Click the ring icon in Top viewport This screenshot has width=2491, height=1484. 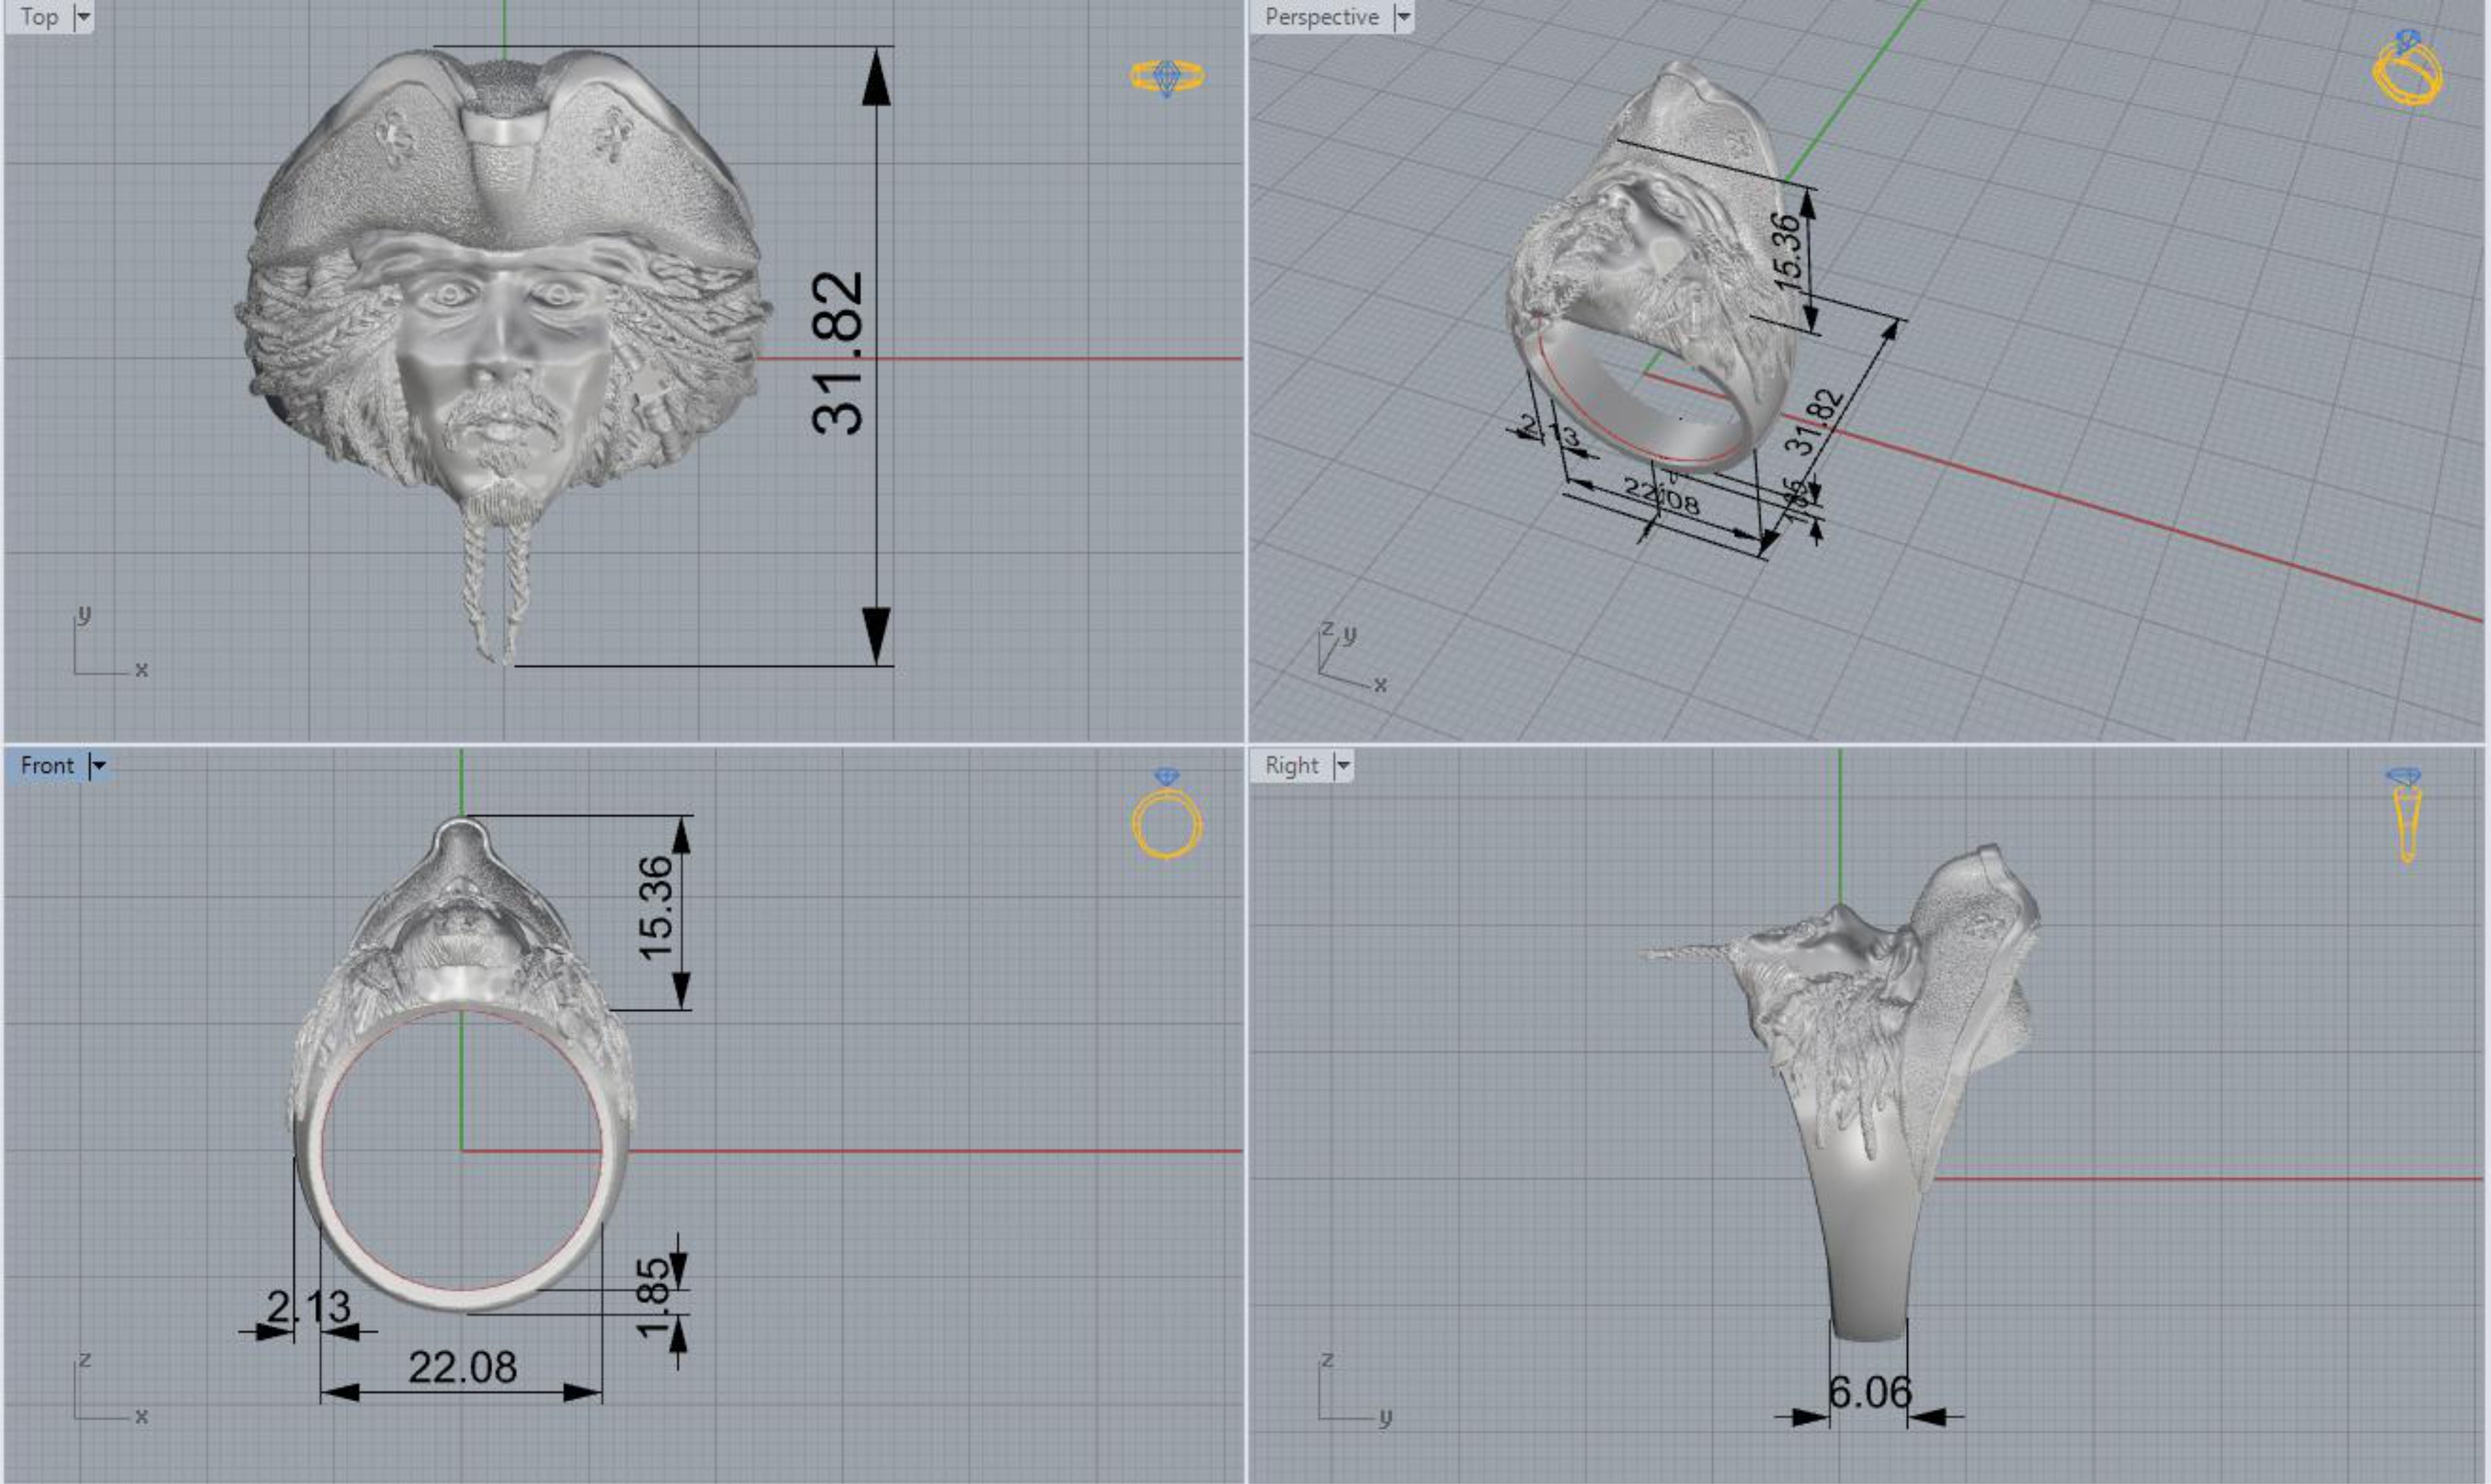click(1167, 77)
